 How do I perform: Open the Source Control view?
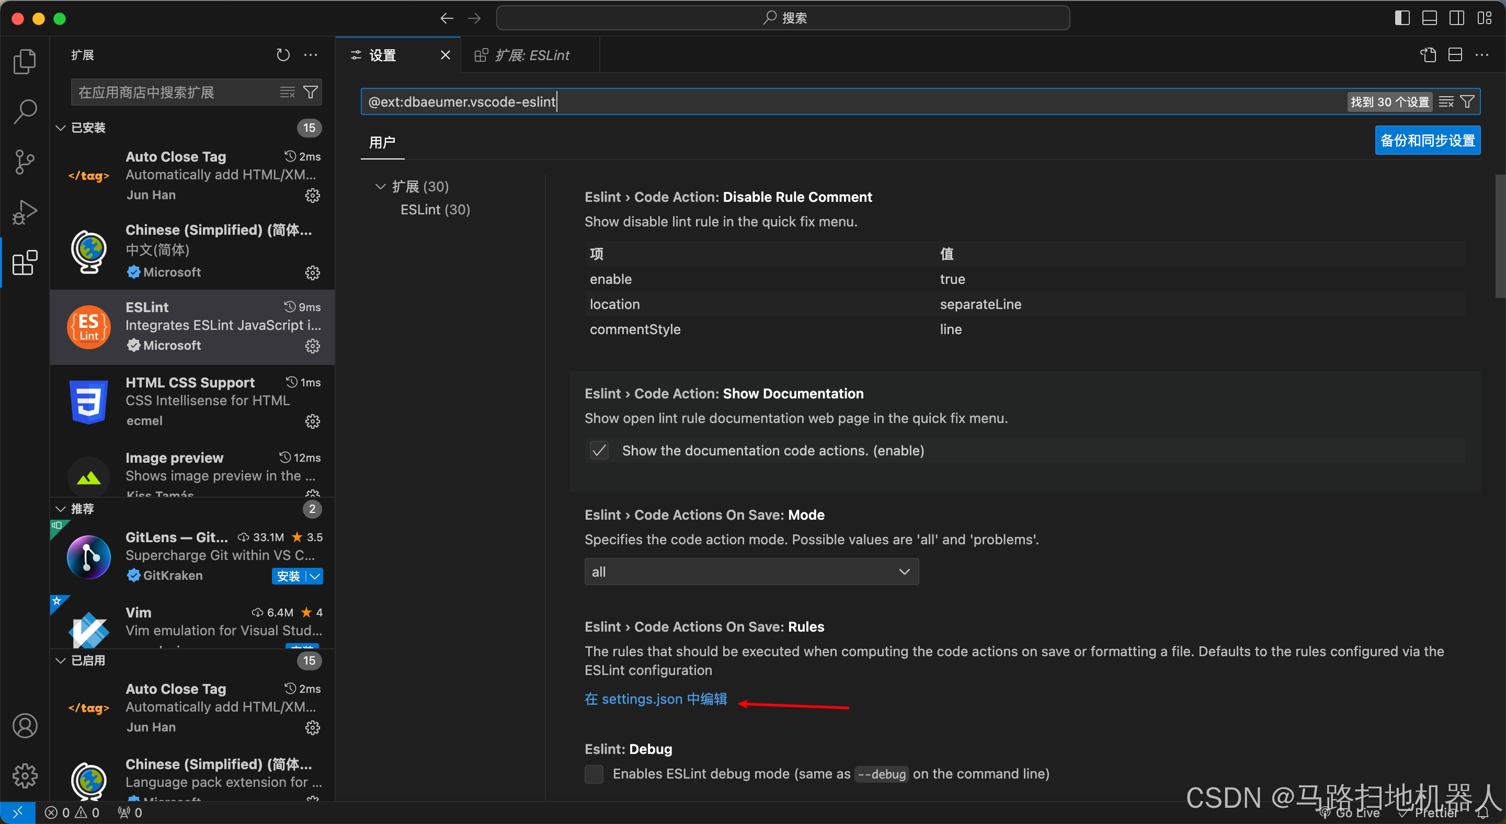pos(25,162)
